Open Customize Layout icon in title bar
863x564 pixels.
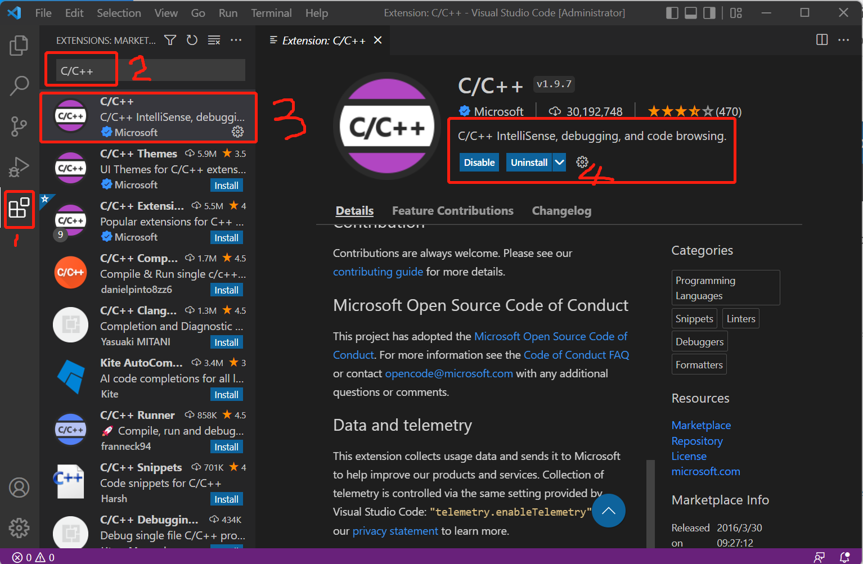click(x=736, y=13)
